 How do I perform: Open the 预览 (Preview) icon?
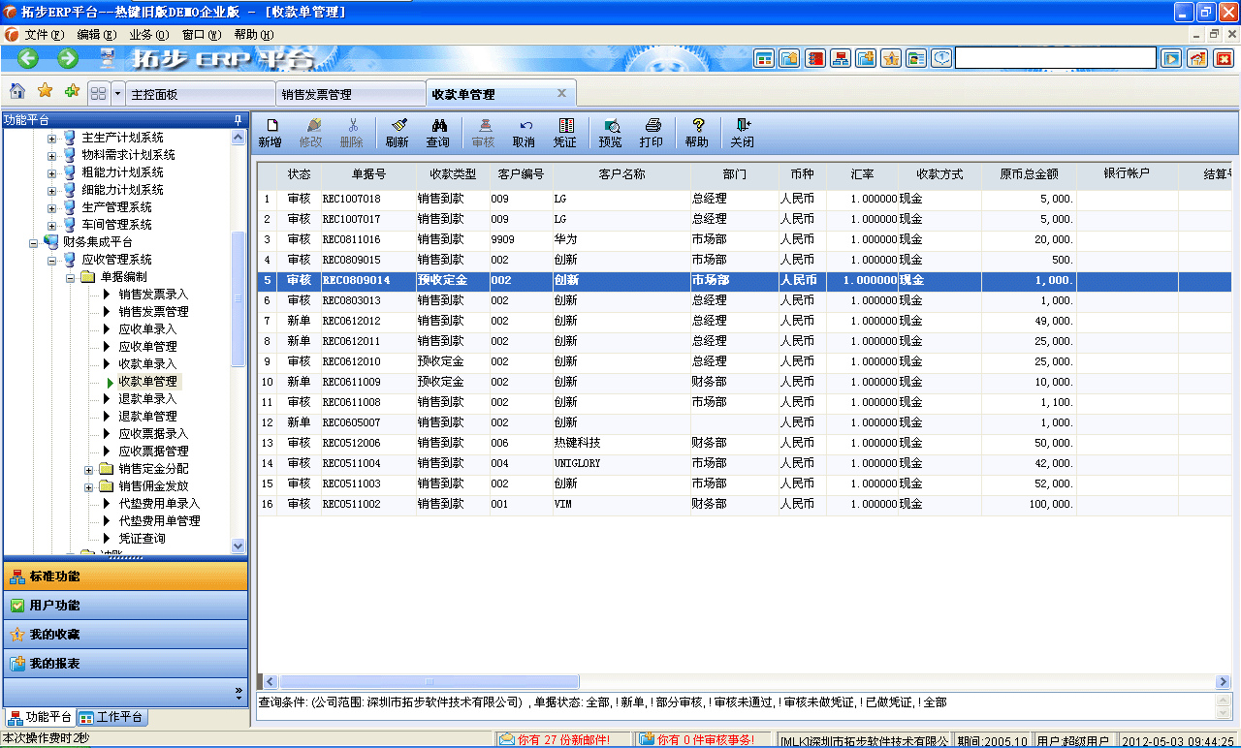[611, 133]
